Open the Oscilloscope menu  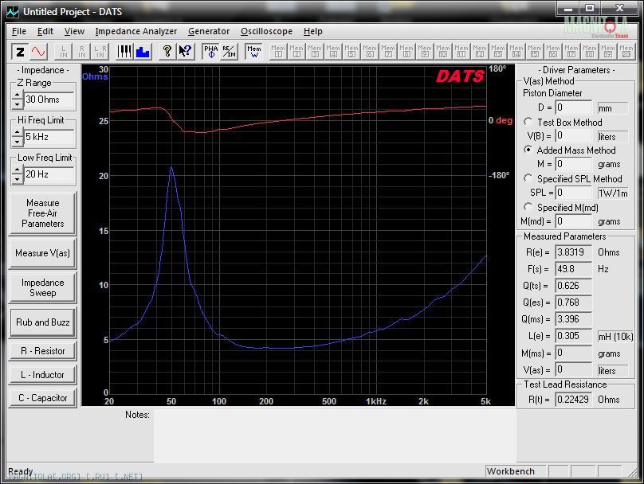tap(266, 31)
